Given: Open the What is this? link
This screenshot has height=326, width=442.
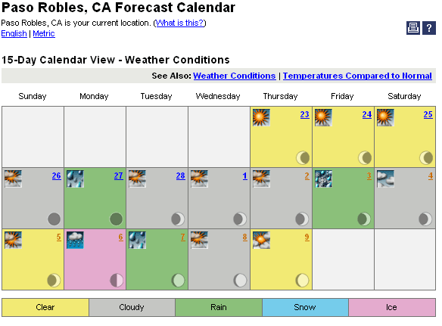Looking at the screenshot, I should click(x=180, y=23).
